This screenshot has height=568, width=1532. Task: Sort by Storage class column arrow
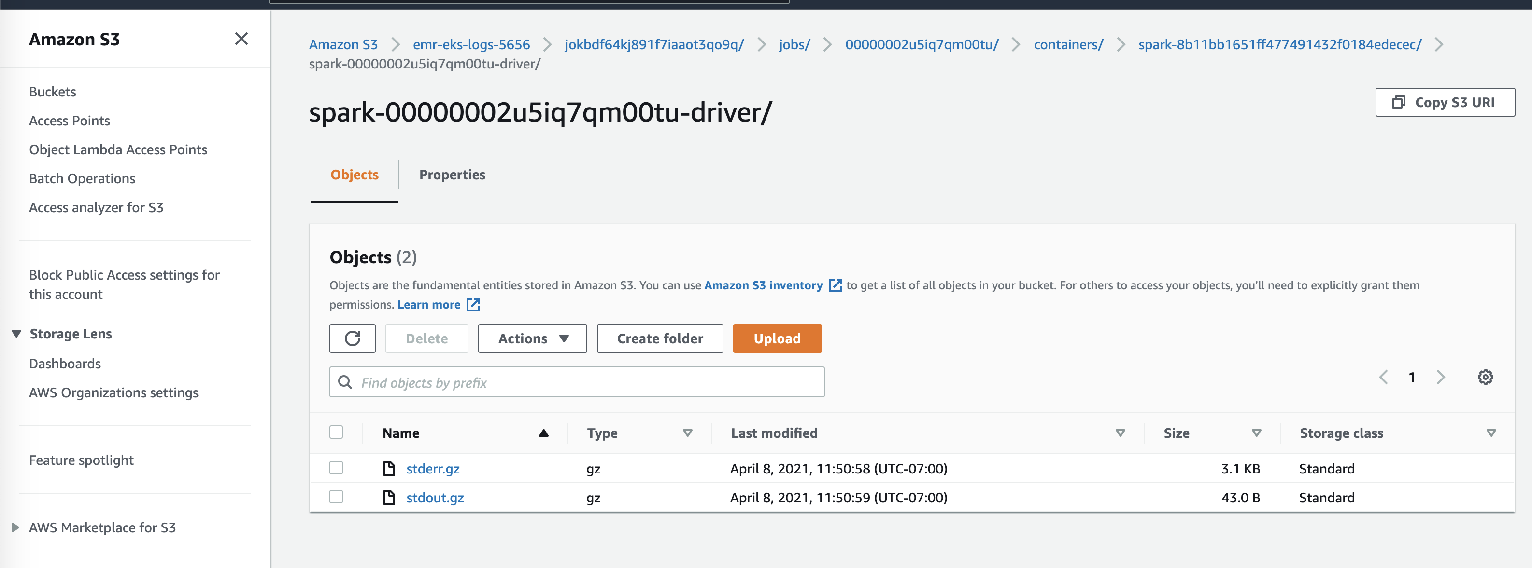[1491, 433]
